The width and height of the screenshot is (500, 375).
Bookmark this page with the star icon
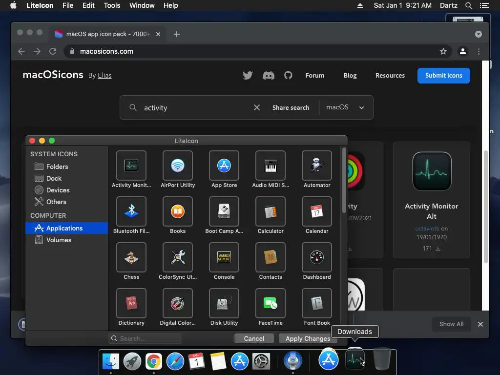pos(443,51)
